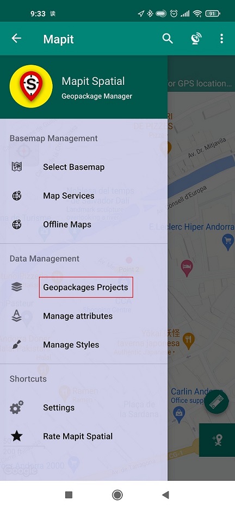Open Rate Mapit Spatial entry
This screenshot has height=509, width=235.
84,436
